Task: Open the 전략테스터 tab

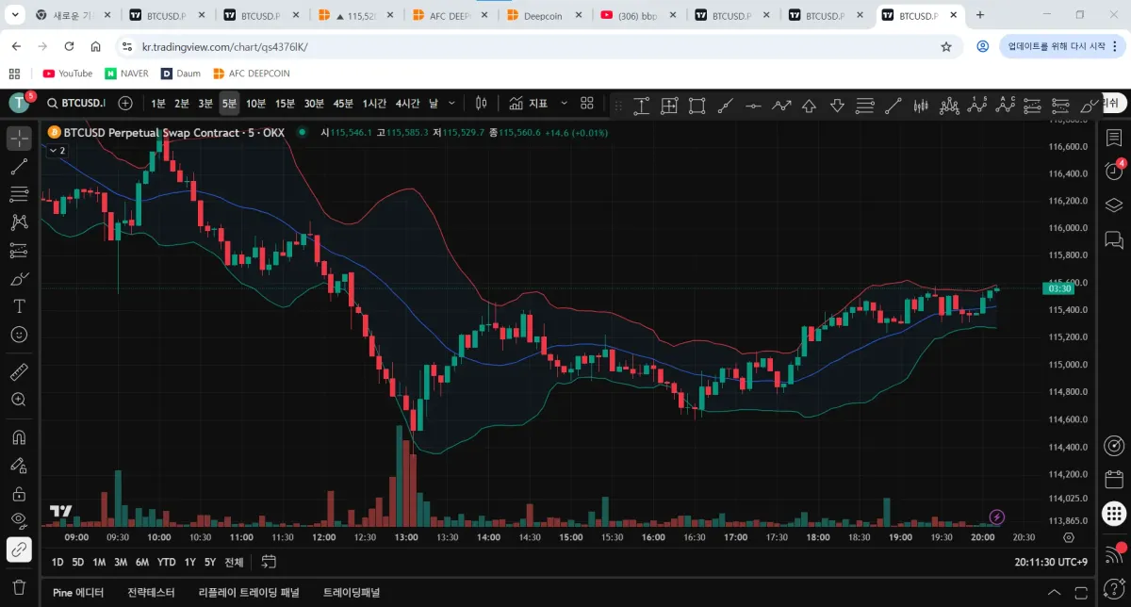Action: click(151, 593)
